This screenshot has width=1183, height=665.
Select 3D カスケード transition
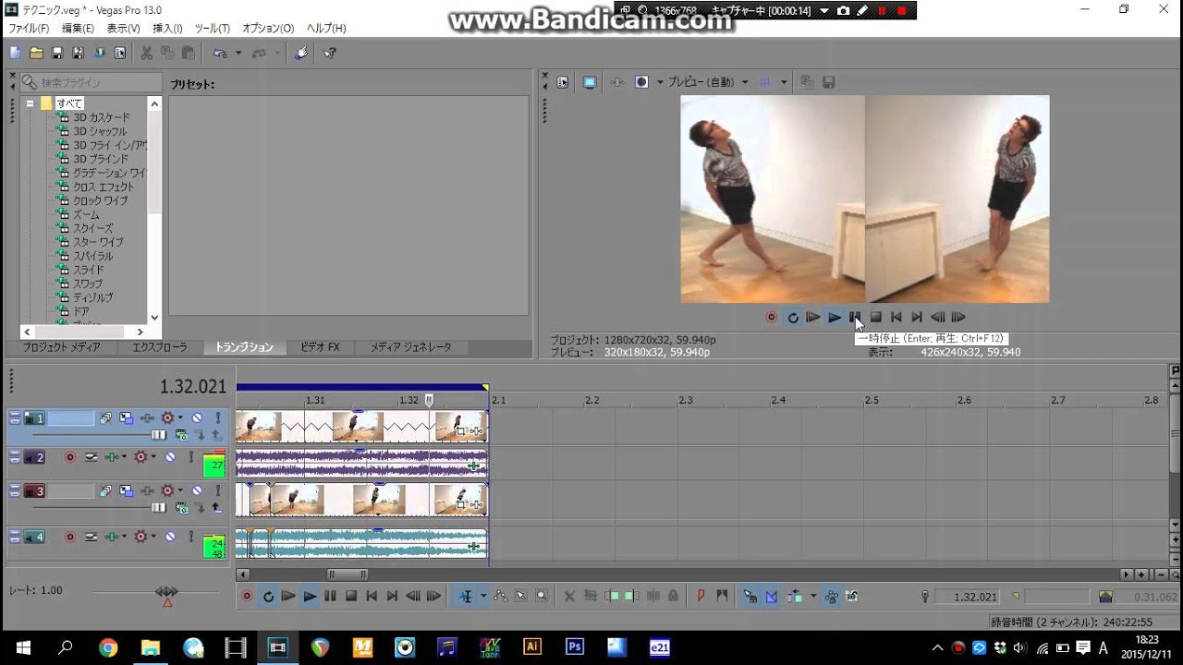tap(102, 117)
